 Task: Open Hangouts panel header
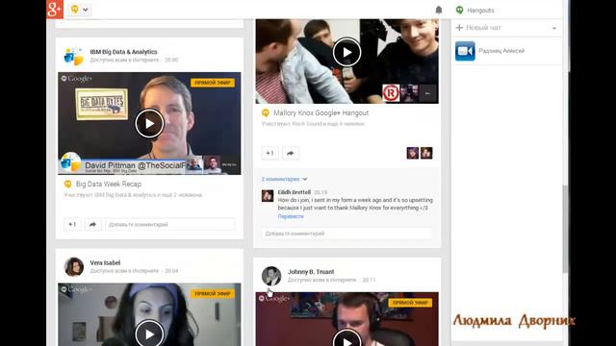coord(475,11)
